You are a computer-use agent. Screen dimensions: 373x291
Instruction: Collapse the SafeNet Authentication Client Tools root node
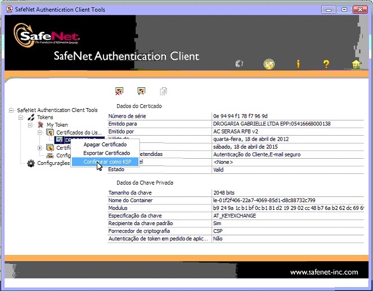[12, 110]
